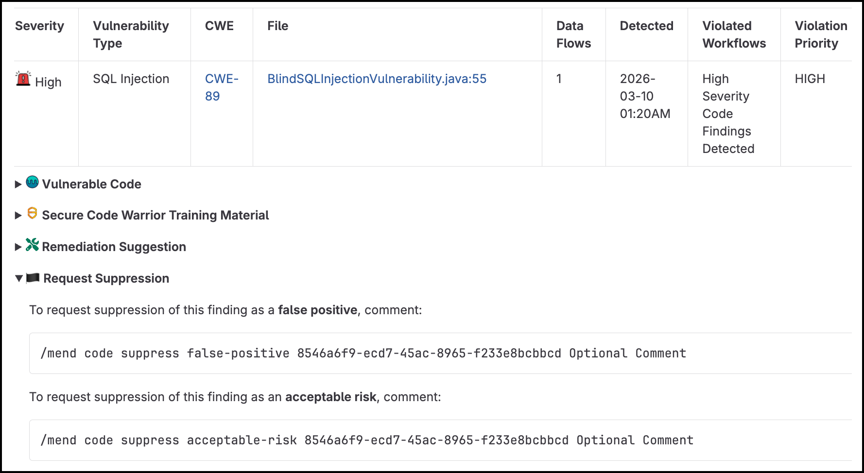
Task: Click the Severity column header
Action: (x=39, y=26)
